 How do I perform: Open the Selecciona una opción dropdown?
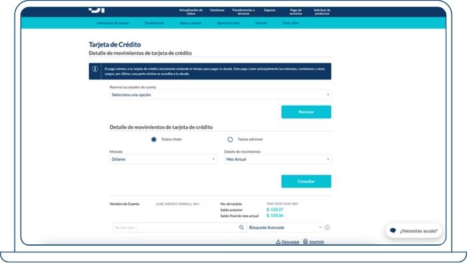click(x=220, y=95)
